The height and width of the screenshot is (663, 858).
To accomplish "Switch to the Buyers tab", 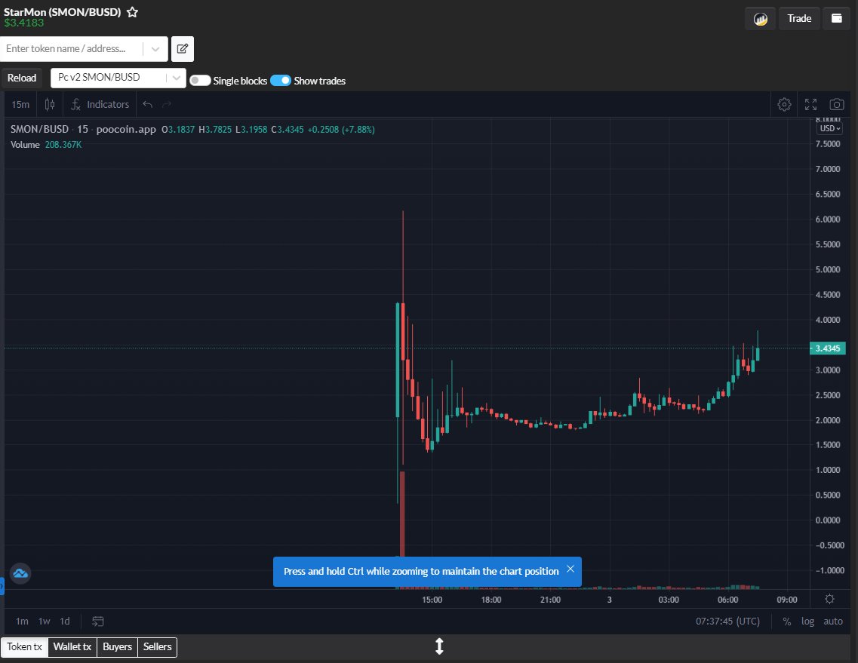I will click(x=117, y=647).
